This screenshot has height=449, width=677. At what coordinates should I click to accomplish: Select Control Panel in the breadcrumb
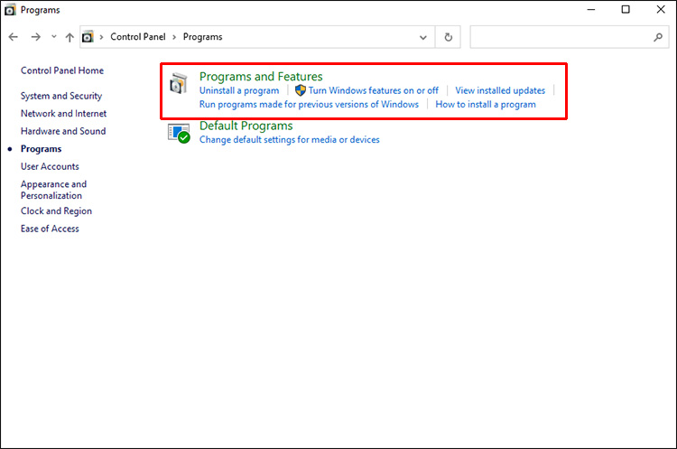tap(138, 37)
